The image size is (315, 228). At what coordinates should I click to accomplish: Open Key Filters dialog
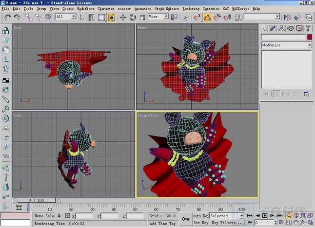point(226,223)
